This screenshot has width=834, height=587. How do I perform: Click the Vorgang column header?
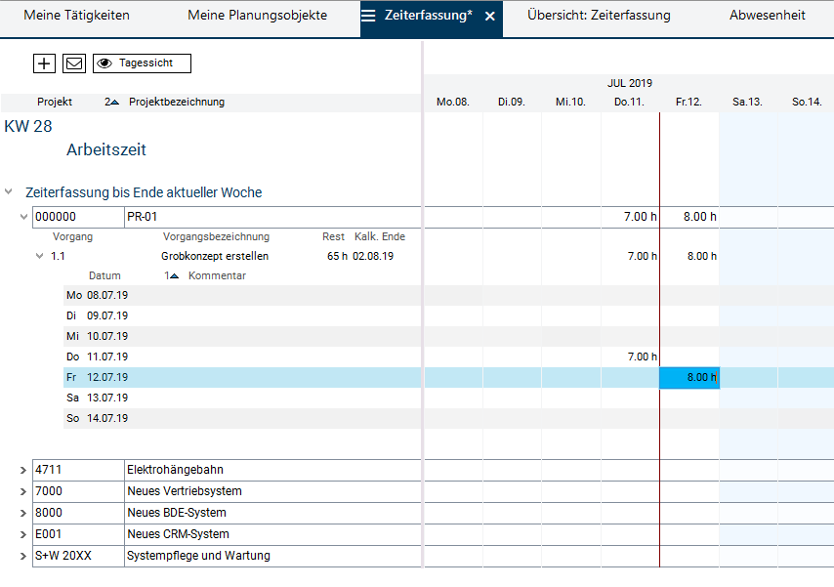(x=72, y=236)
